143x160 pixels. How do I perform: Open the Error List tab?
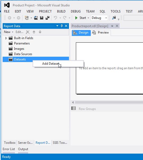pos(9,149)
